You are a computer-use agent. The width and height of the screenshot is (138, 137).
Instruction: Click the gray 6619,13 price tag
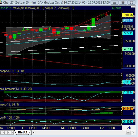point(128,26)
